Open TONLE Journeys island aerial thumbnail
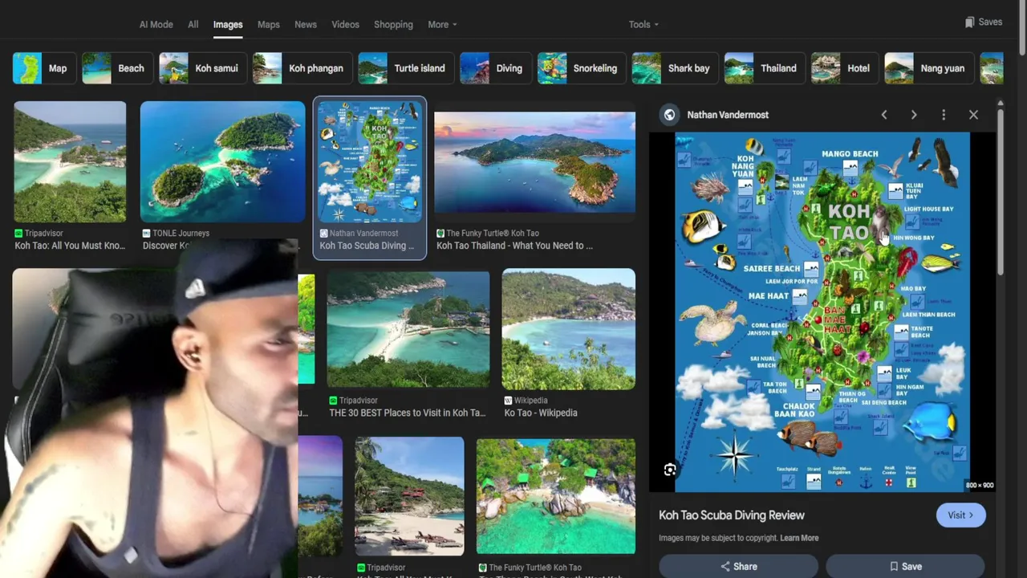This screenshot has height=578, width=1027. [x=222, y=161]
